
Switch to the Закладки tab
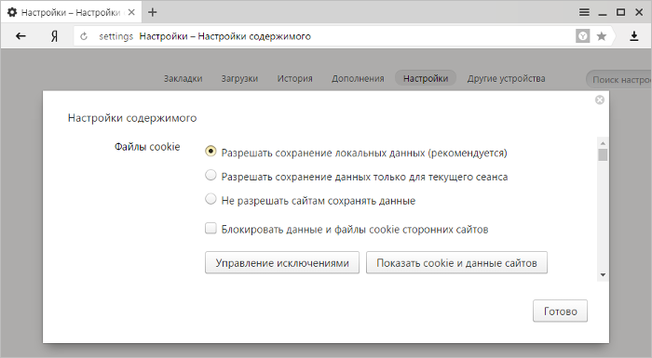pos(183,78)
